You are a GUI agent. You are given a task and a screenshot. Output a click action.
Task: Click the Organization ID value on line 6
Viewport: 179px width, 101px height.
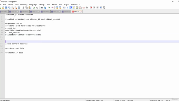[x=25, y=26]
